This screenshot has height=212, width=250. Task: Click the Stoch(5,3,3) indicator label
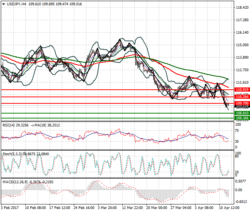[x=13, y=154]
